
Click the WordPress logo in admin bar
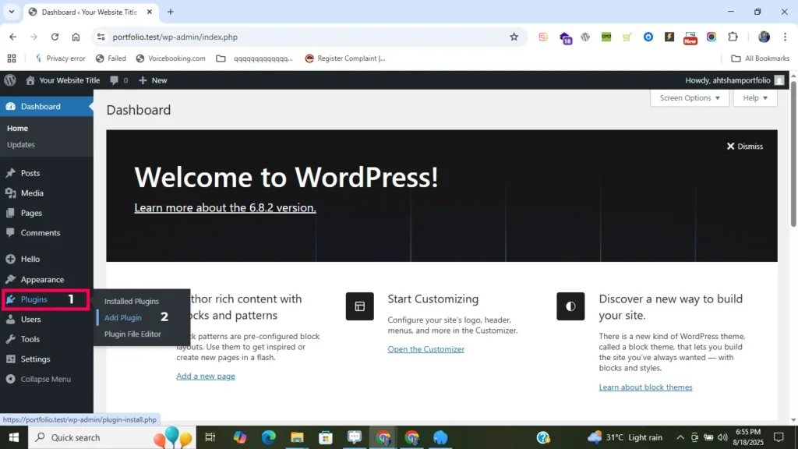[10, 80]
